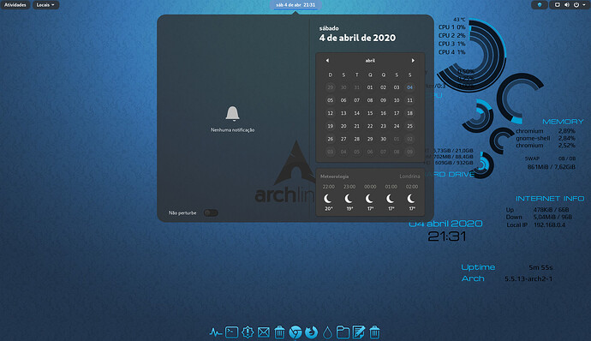Launch the terminal from the dock
The width and height of the screenshot is (591, 341).
(x=231, y=332)
